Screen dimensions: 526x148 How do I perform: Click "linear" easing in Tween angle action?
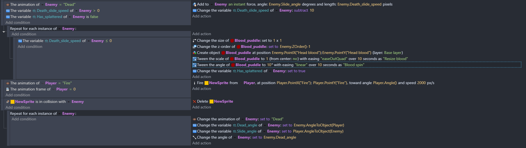[301, 65]
